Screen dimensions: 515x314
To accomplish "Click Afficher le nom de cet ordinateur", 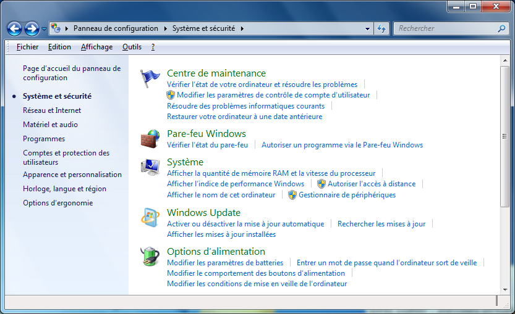I will (x=221, y=195).
